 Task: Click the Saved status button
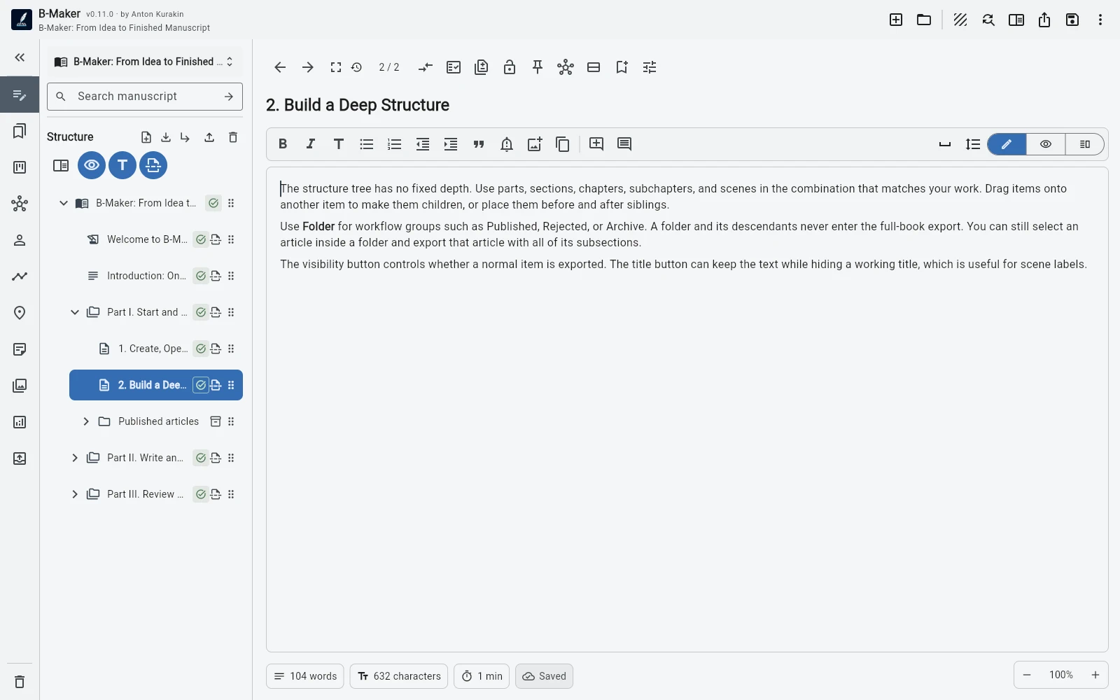[x=544, y=676]
